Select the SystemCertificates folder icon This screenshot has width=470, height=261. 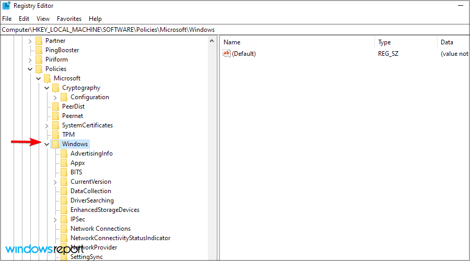pos(56,125)
